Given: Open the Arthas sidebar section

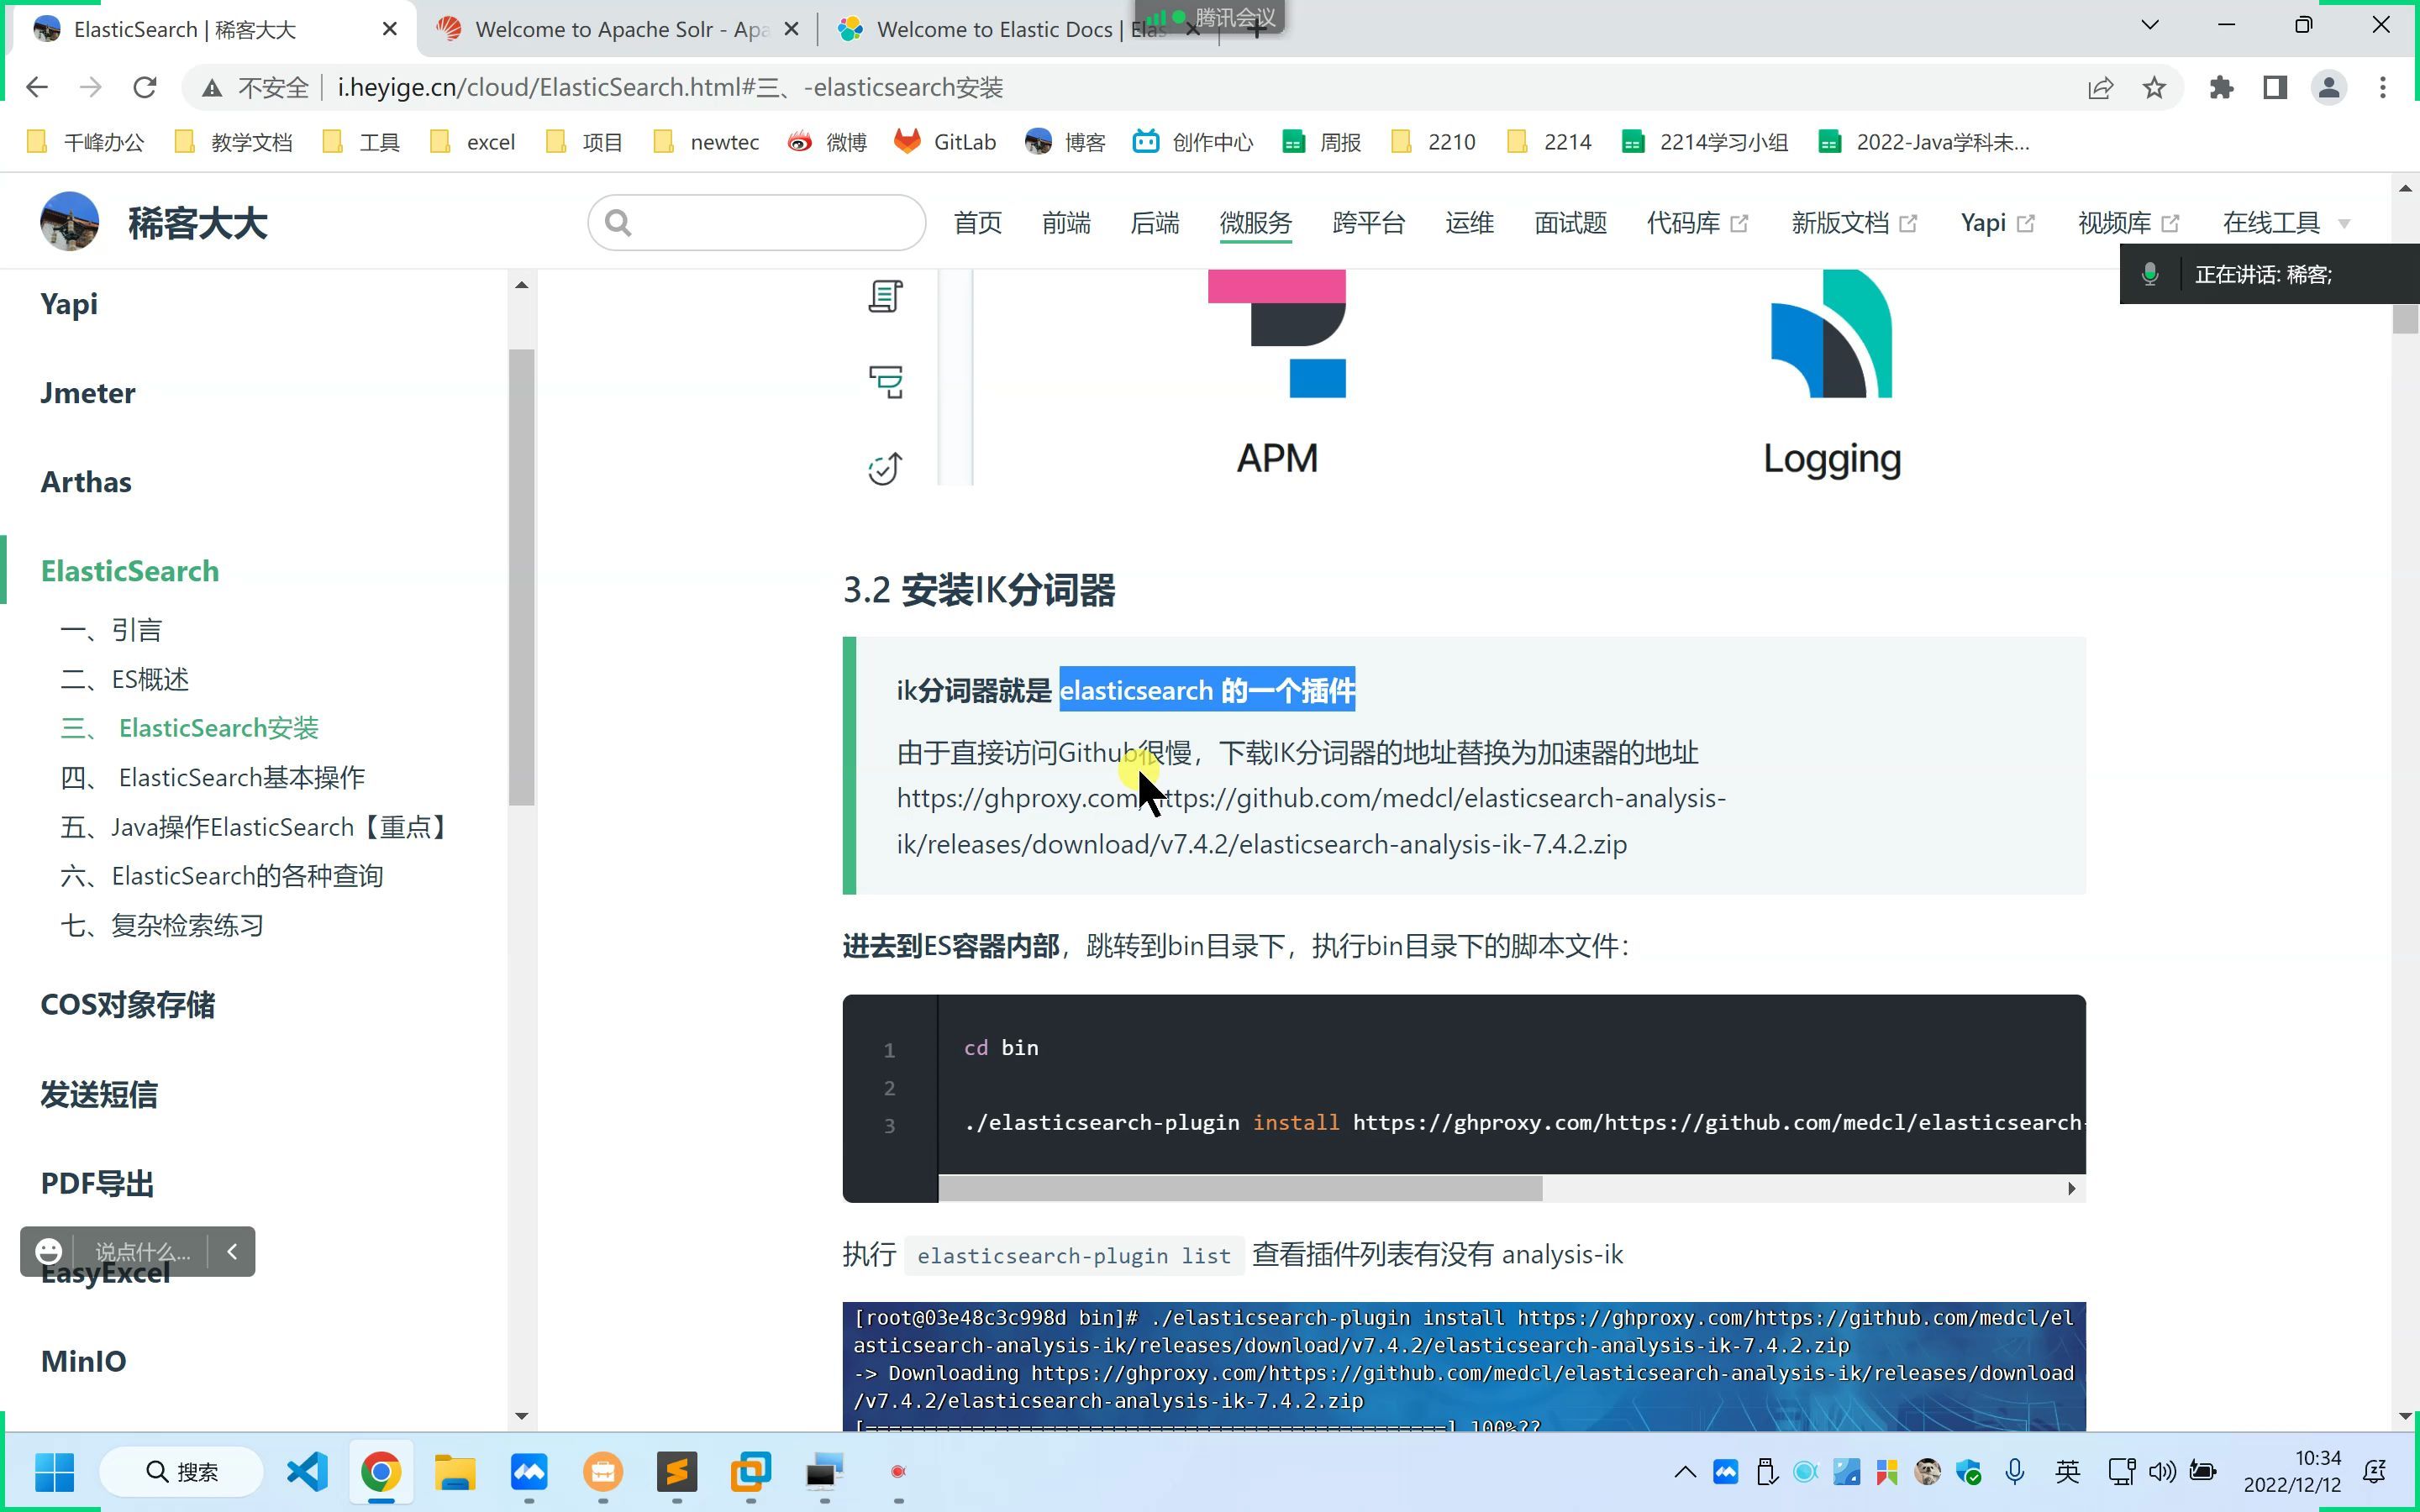Looking at the screenshot, I should click(86, 482).
